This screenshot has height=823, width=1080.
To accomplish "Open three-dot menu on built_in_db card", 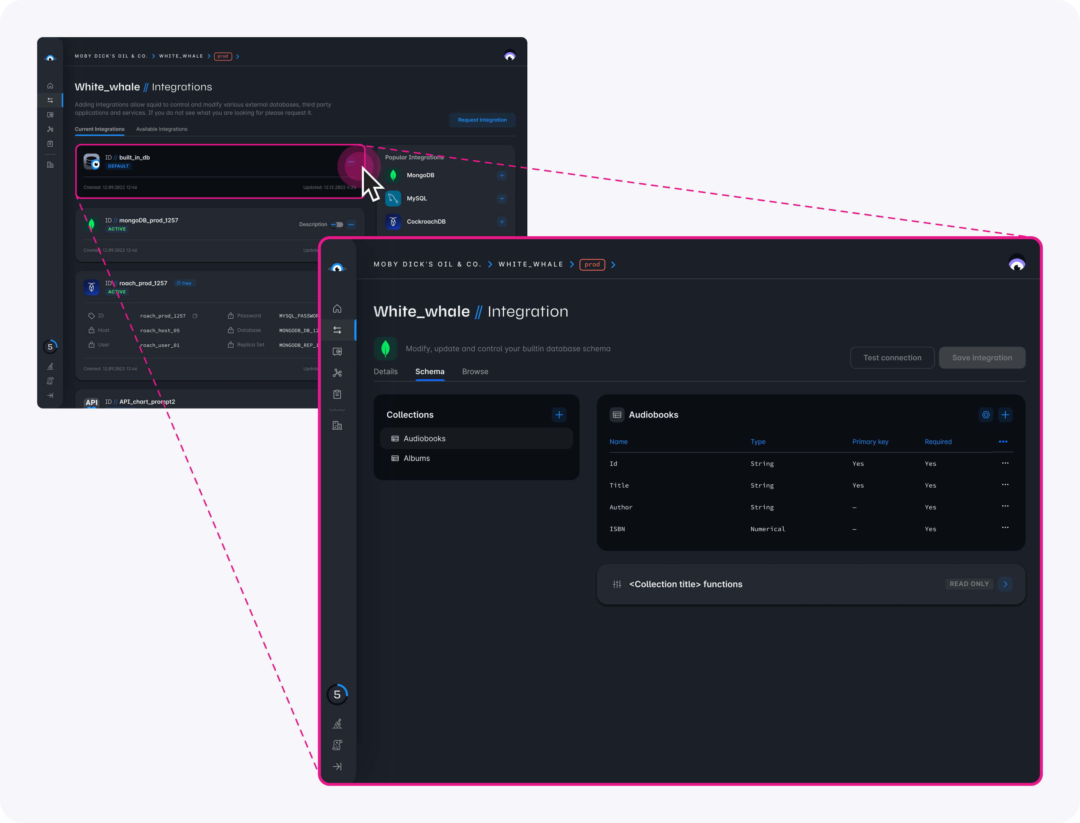I will coord(351,162).
